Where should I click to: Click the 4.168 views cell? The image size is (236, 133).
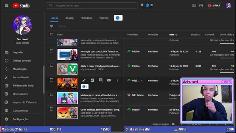click(198, 52)
